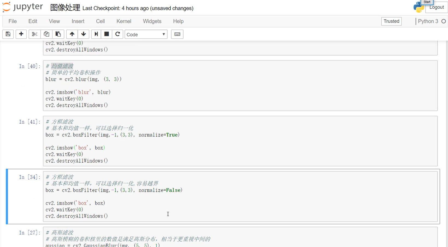Move selected cell down
Viewport: 448px width, 247px height.
[84, 34]
